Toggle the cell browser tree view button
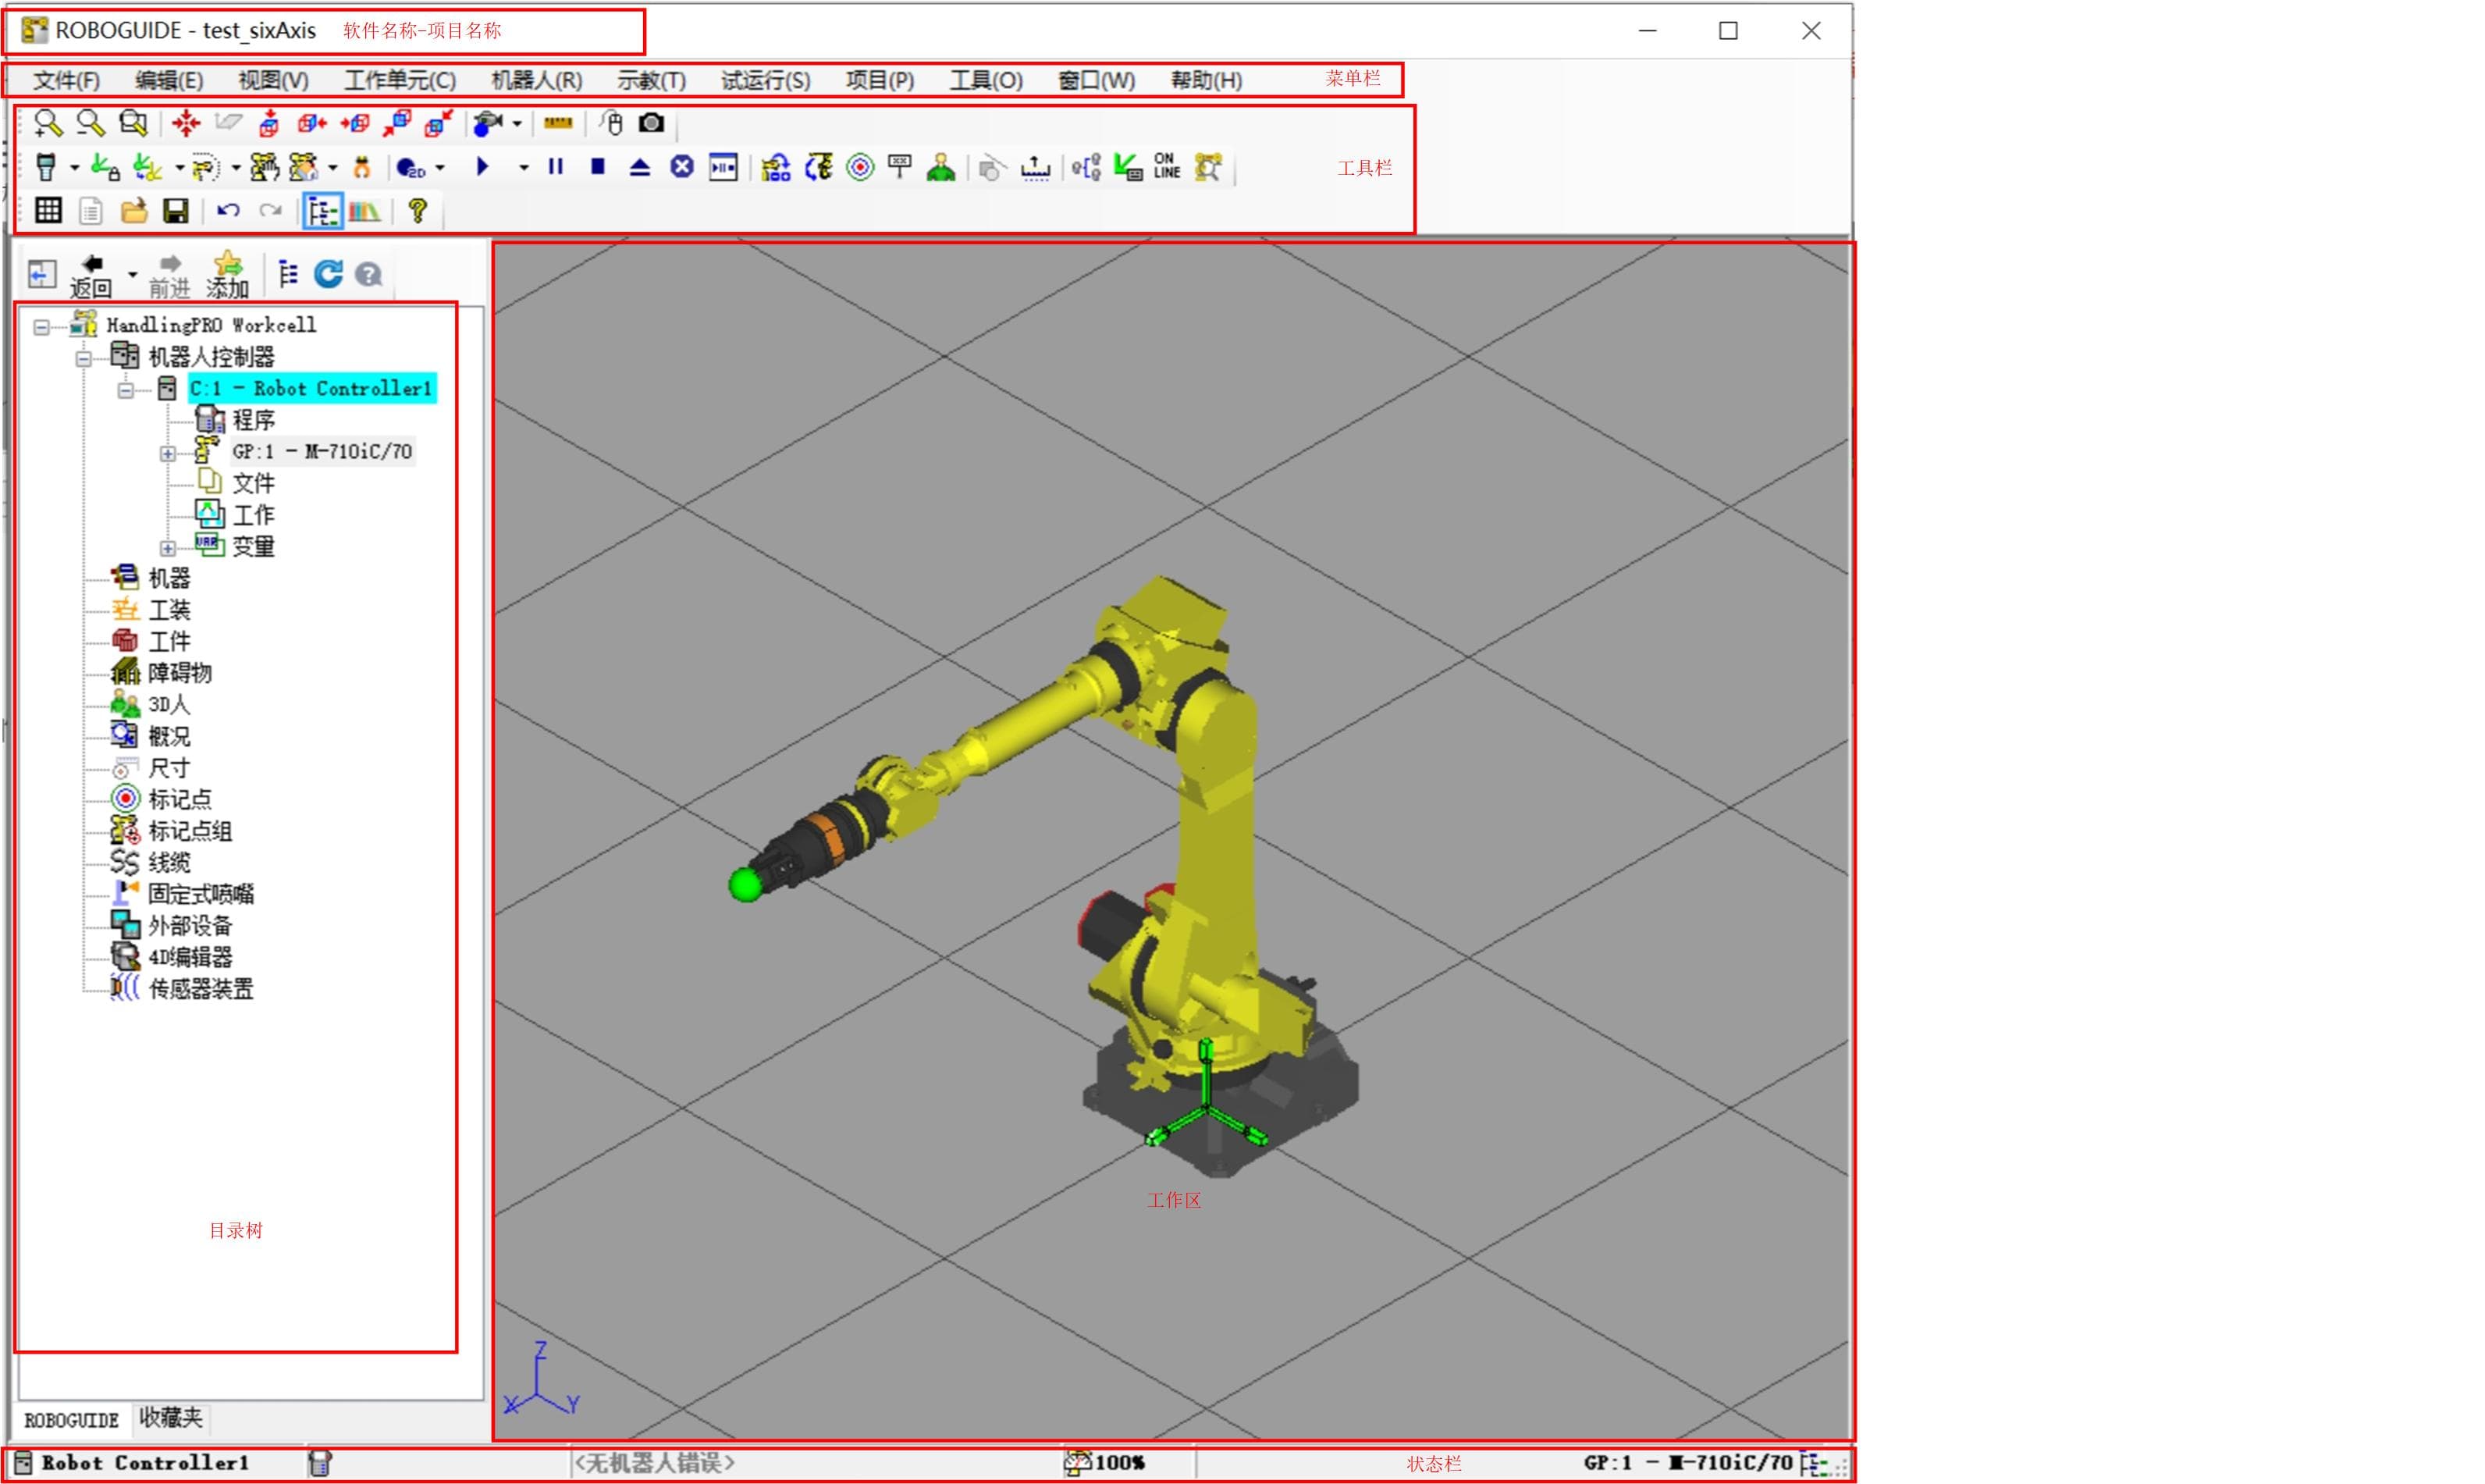 point(323,211)
